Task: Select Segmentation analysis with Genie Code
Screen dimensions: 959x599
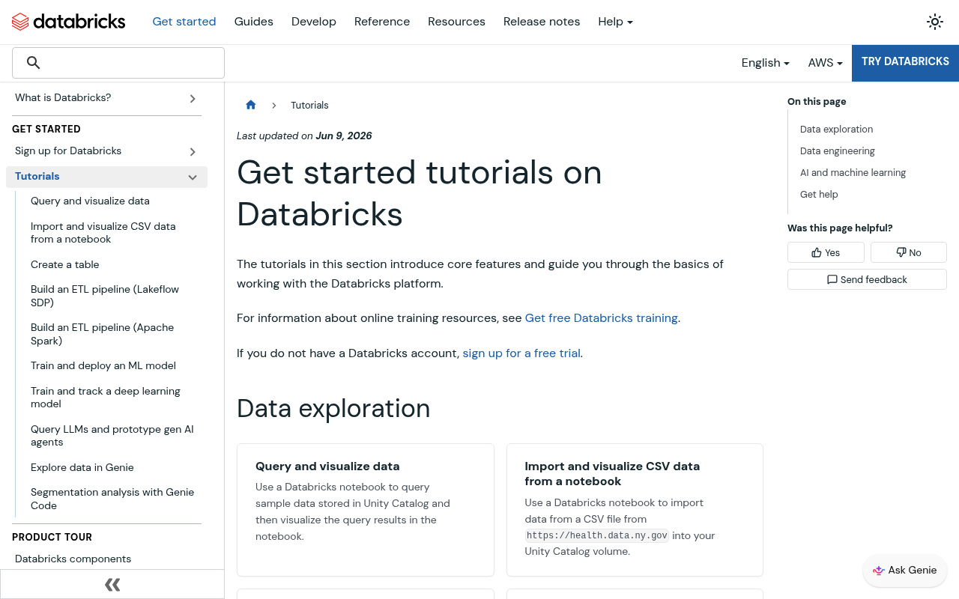Action: [x=112, y=499]
